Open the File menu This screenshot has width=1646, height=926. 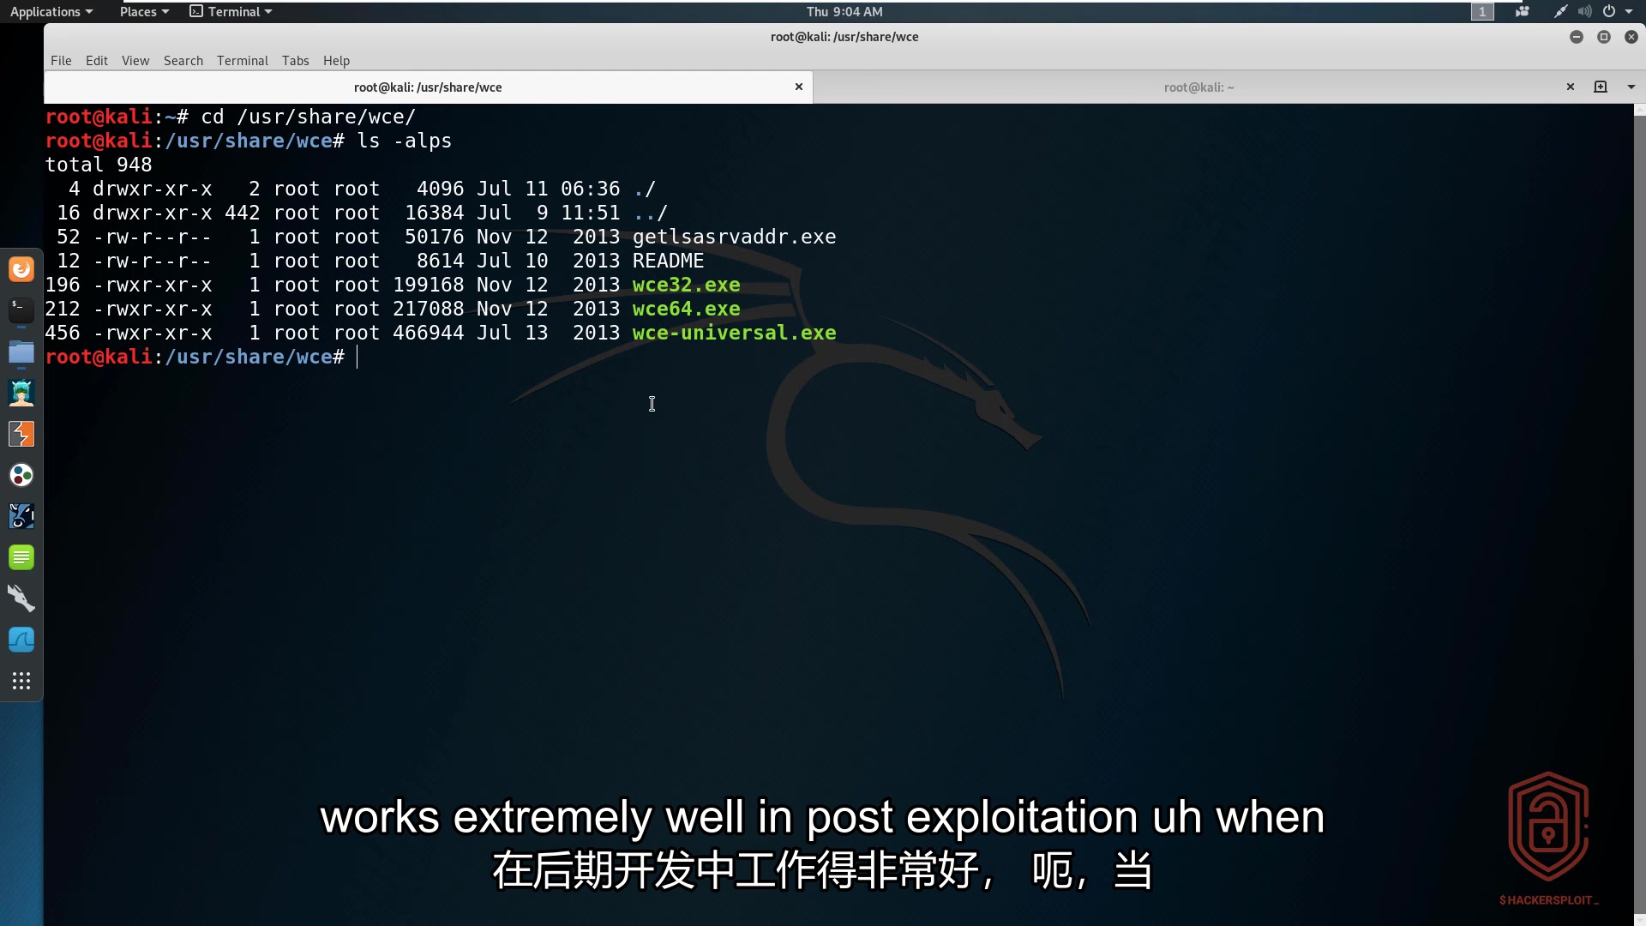pos(61,61)
